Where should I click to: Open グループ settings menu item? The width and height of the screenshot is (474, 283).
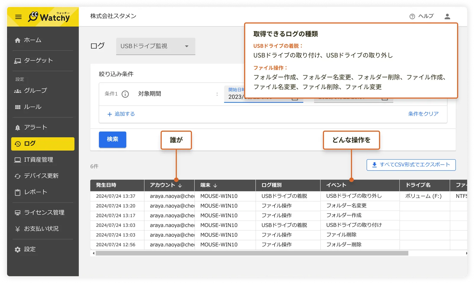[43, 91]
